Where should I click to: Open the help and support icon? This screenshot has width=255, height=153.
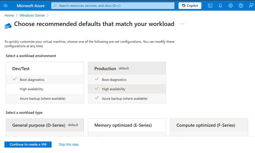241,6
